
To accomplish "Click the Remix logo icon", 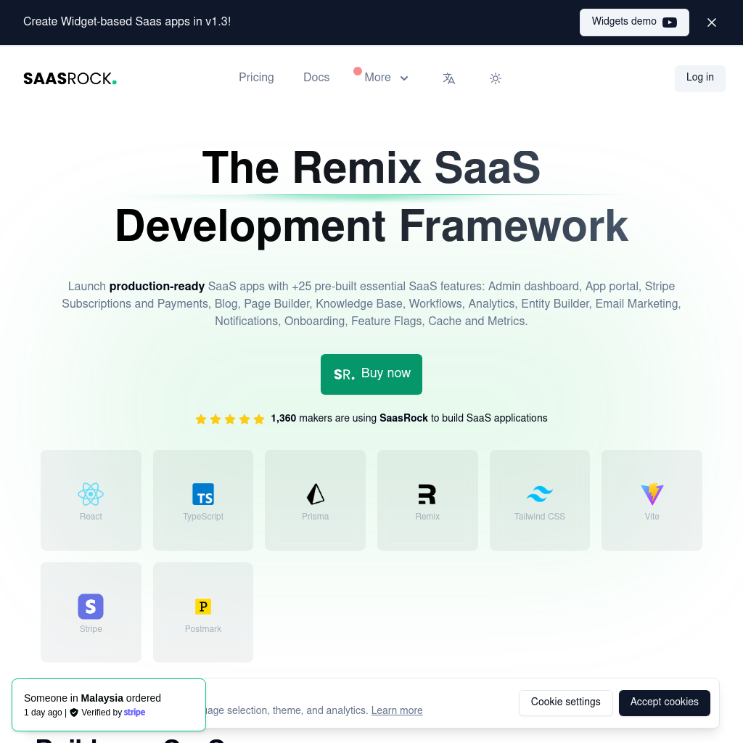I will pyautogui.click(x=427, y=494).
